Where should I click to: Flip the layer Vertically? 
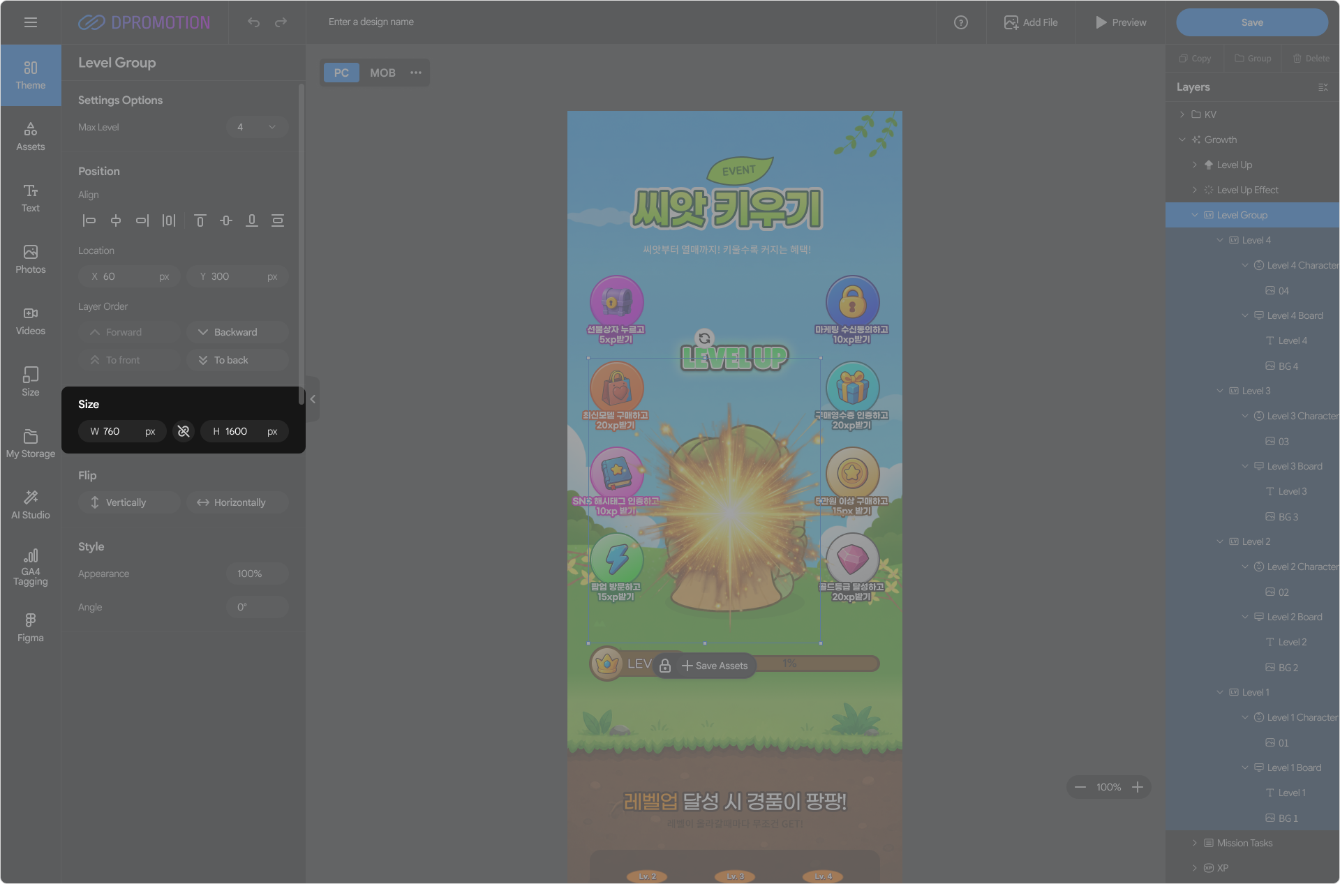(129, 502)
